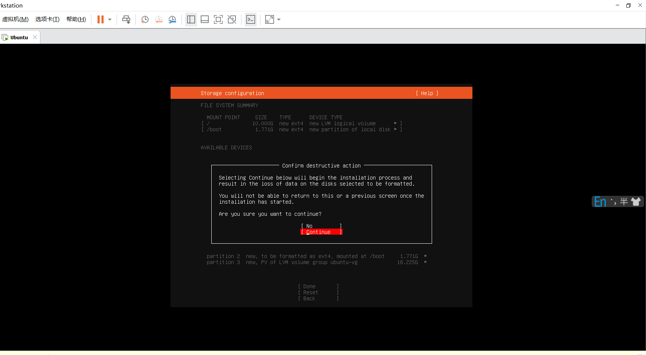The height and width of the screenshot is (355, 646).
Task: Open the 帮助(H) menu
Action: [76, 19]
